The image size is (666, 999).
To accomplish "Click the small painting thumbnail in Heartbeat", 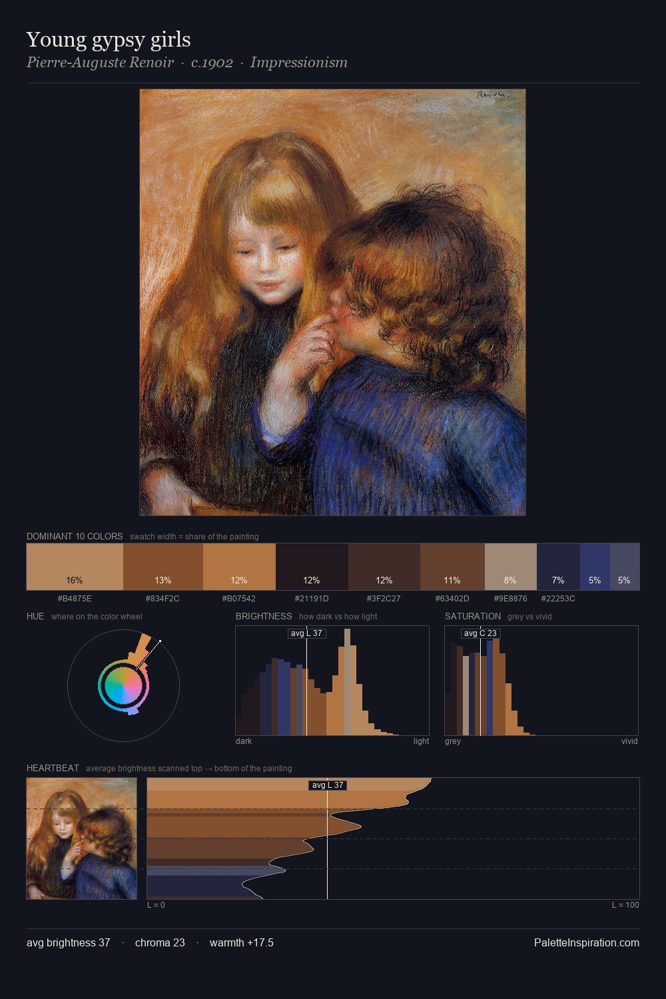I will tap(81, 838).
